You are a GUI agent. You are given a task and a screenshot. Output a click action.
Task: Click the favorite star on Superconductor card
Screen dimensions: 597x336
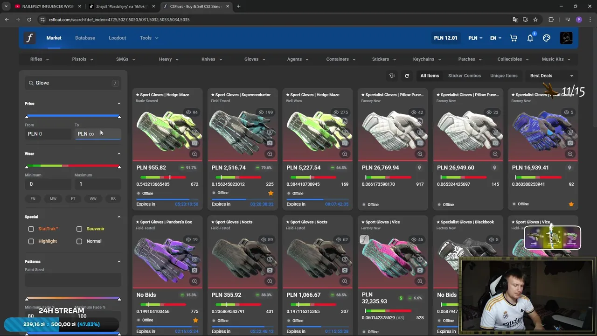271,193
